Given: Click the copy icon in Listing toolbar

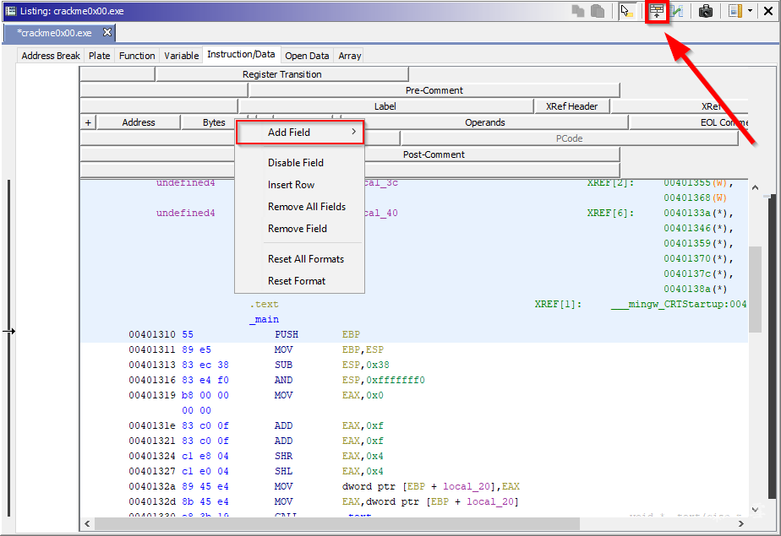Looking at the screenshot, I should (x=579, y=11).
